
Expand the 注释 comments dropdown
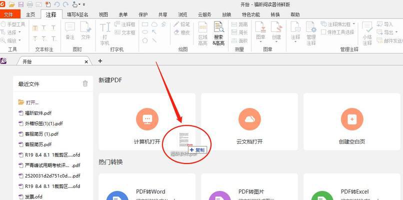pyautogui.click(x=295, y=42)
